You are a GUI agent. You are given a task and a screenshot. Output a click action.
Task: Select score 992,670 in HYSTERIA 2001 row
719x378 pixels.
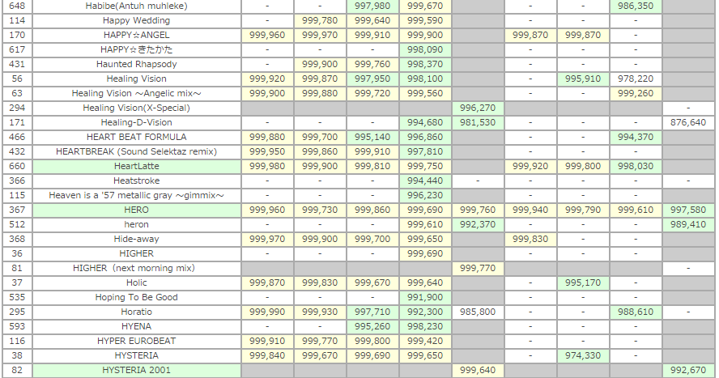coord(688,370)
